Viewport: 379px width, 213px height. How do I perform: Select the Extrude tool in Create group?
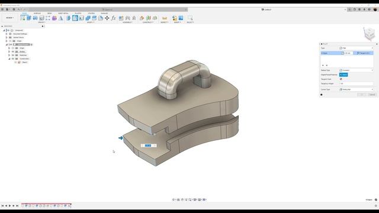(29, 18)
